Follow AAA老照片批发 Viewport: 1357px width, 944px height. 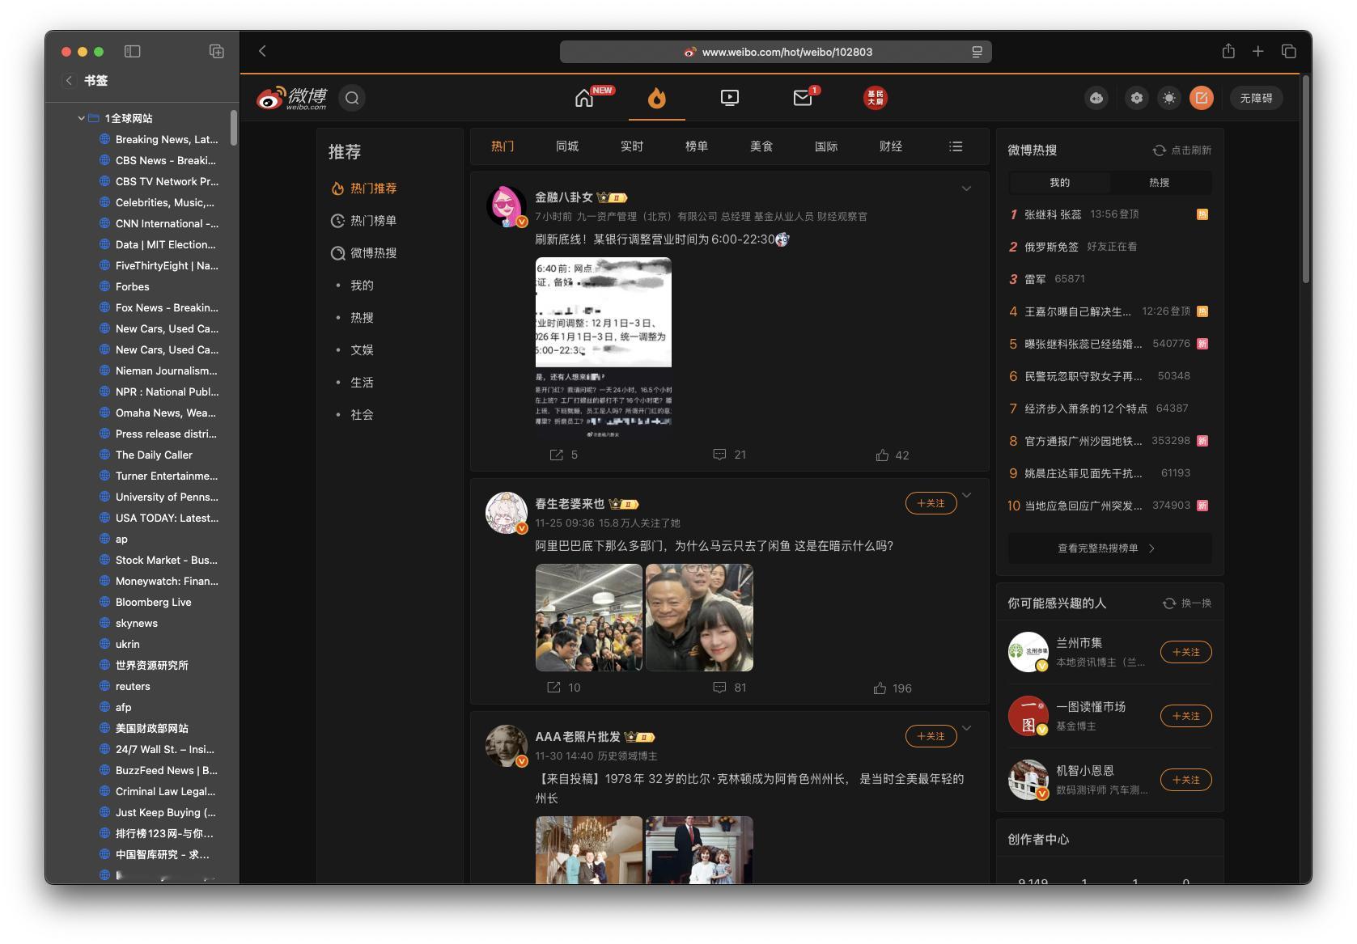[931, 736]
